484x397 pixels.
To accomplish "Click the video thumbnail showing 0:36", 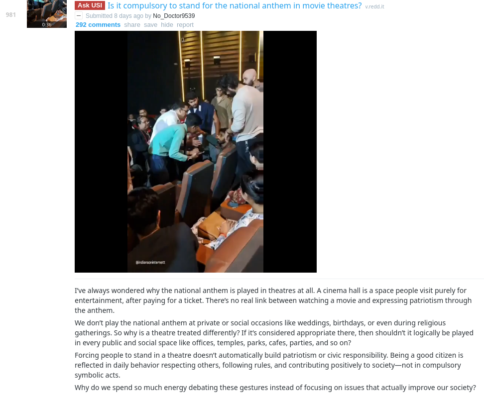I will 47,14.
